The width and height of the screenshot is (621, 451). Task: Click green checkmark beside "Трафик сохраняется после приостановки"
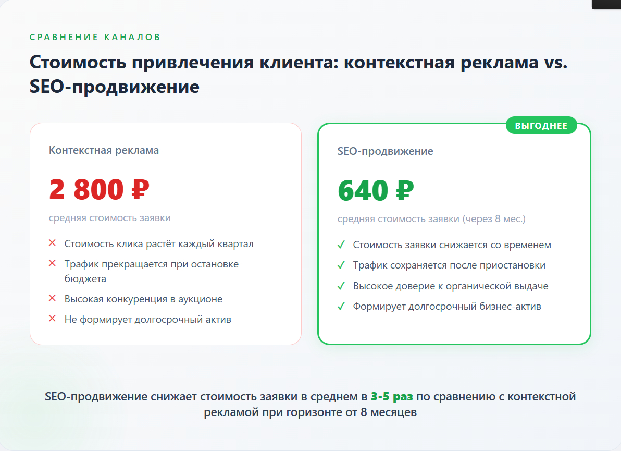click(341, 265)
